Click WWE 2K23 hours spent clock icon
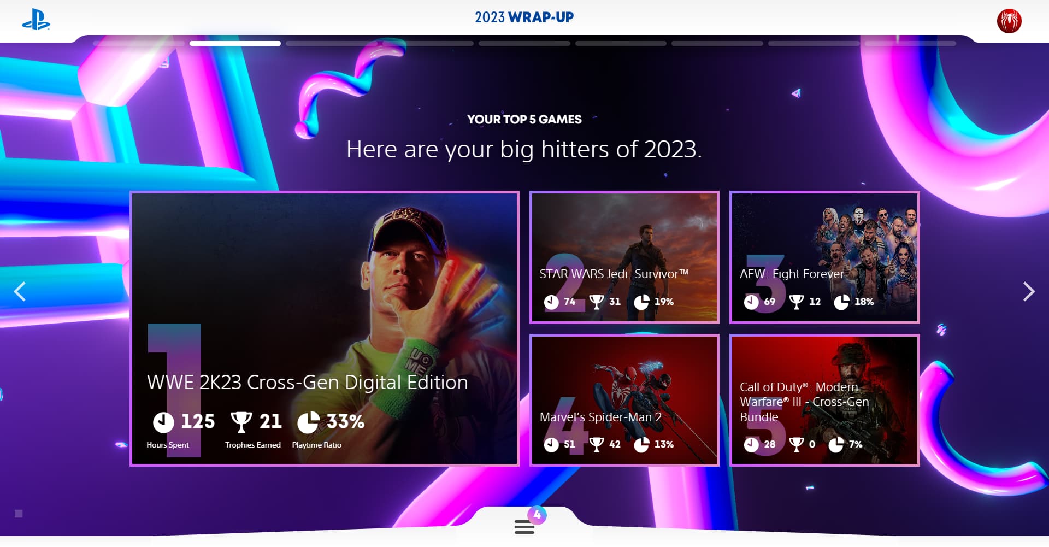The width and height of the screenshot is (1049, 547). pyautogui.click(x=163, y=422)
